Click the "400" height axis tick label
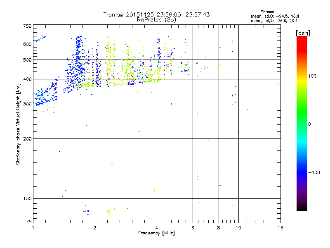Image resolution: width=330 pixels, height=248 pixels. [x=27, y=79]
